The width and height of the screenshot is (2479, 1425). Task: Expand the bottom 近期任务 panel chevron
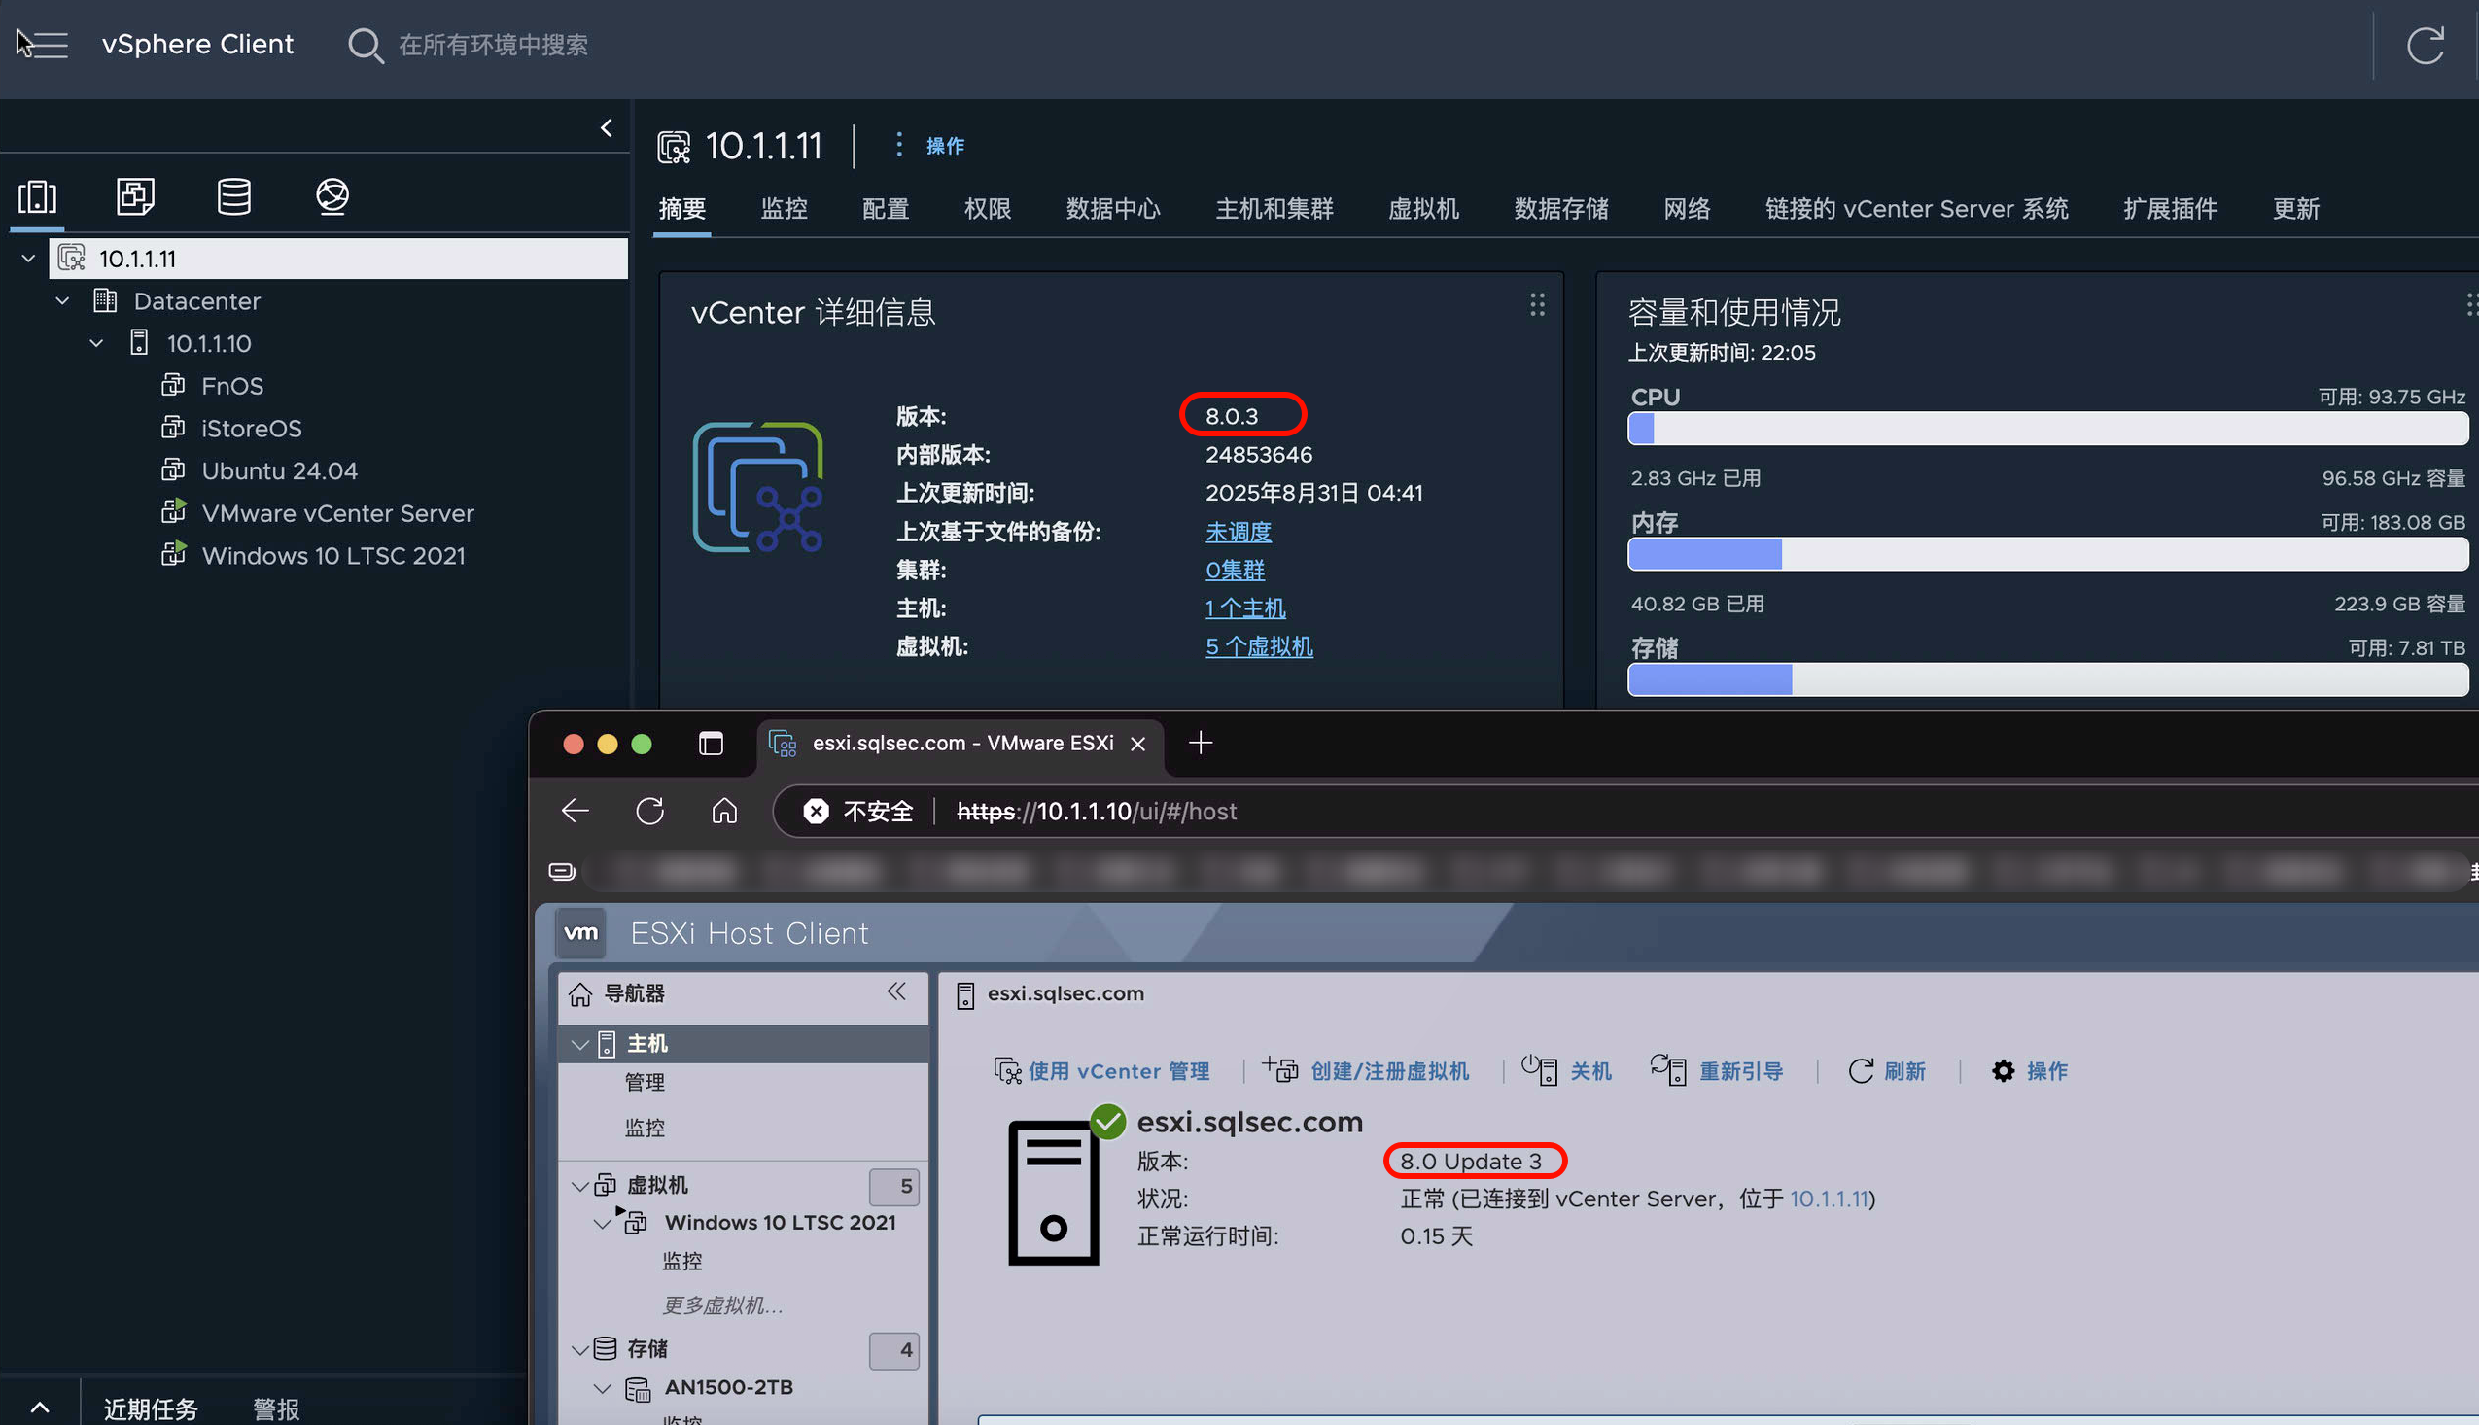pos(39,1408)
